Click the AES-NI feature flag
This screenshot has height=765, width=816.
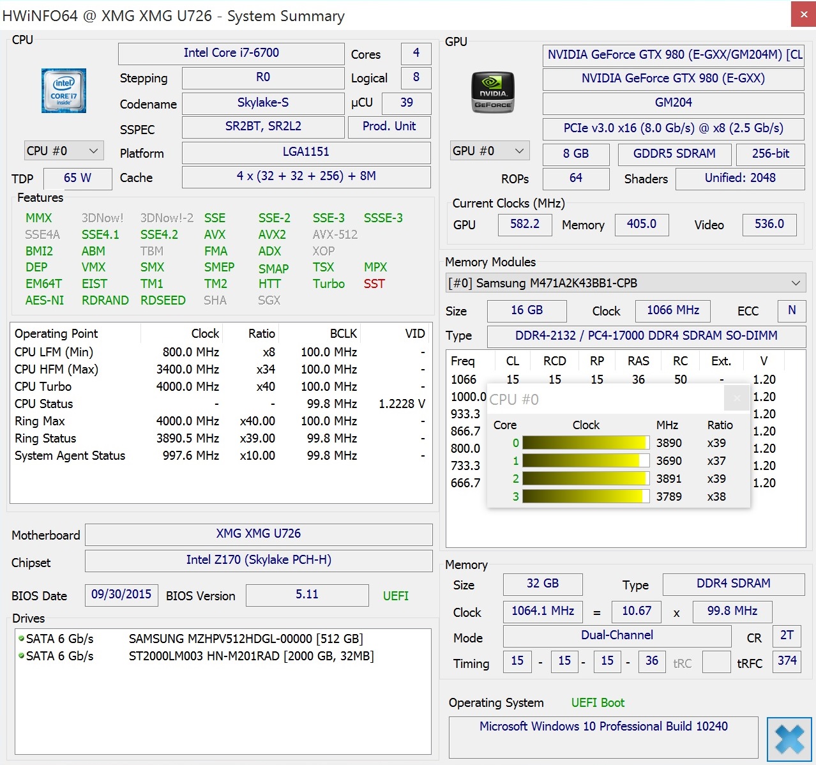click(45, 301)
